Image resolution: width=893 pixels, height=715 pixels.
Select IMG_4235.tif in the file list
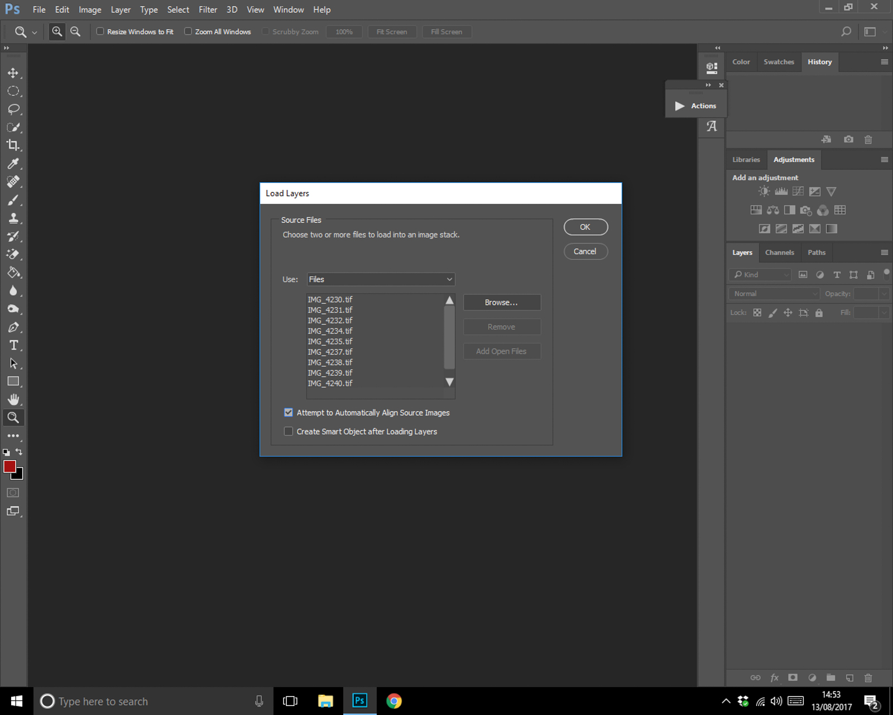[x=330, y=341]
